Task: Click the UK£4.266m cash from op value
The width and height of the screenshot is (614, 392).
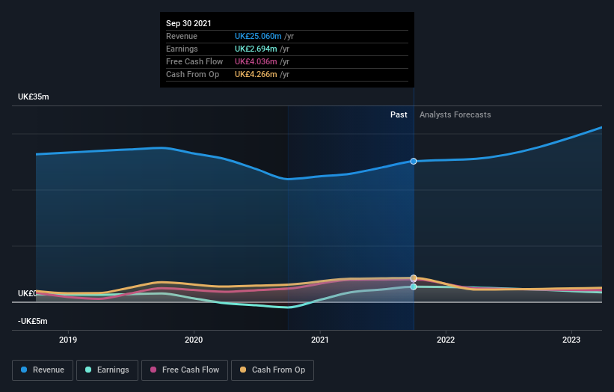Action: pos(256,74)
